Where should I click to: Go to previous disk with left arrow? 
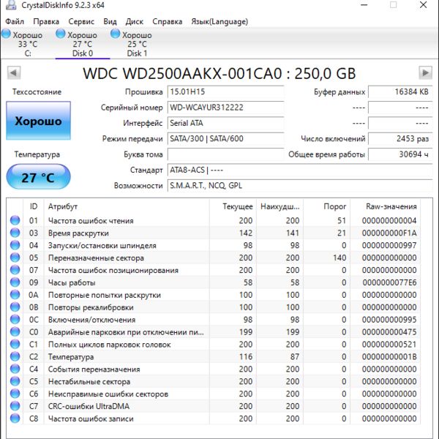14,72
